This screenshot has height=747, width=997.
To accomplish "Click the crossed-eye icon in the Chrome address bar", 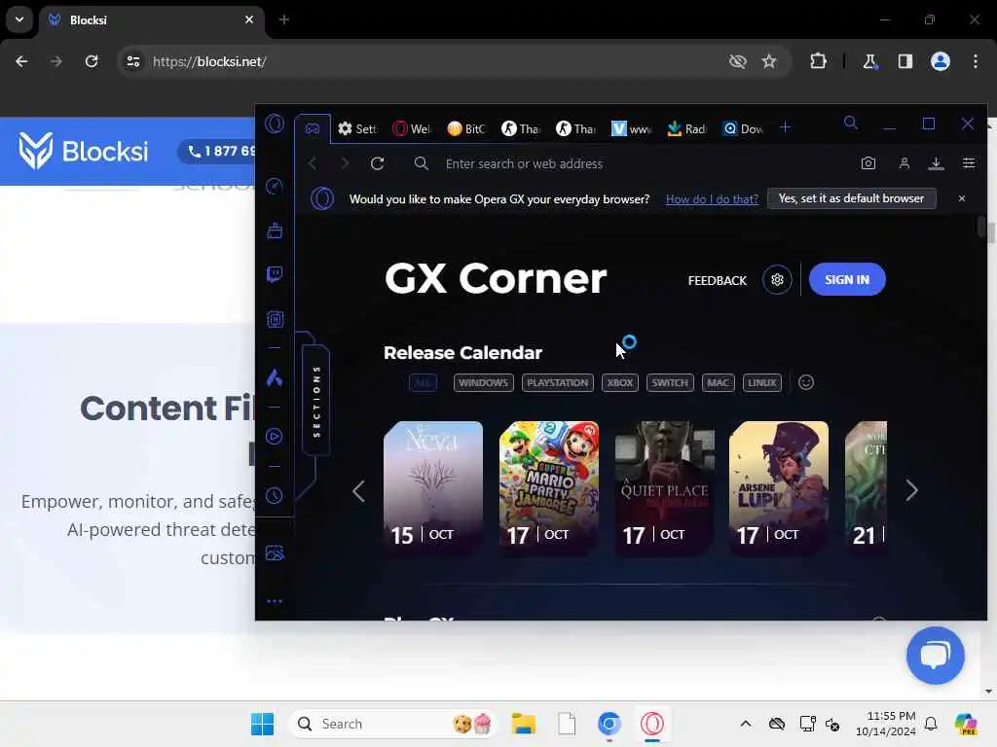I will click(x=738, y=61).
